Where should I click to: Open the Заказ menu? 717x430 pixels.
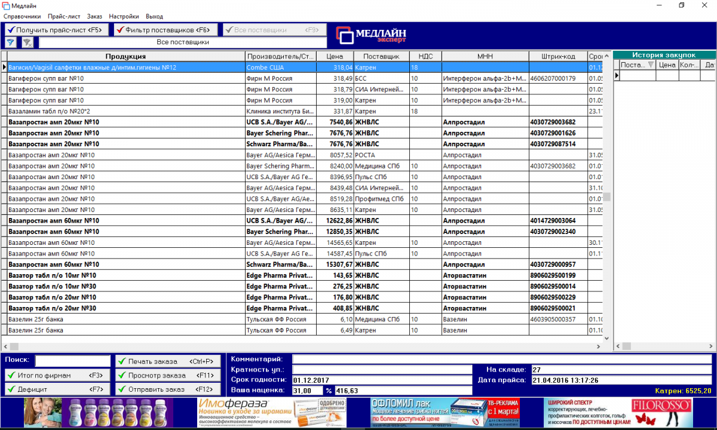(94, 17)
